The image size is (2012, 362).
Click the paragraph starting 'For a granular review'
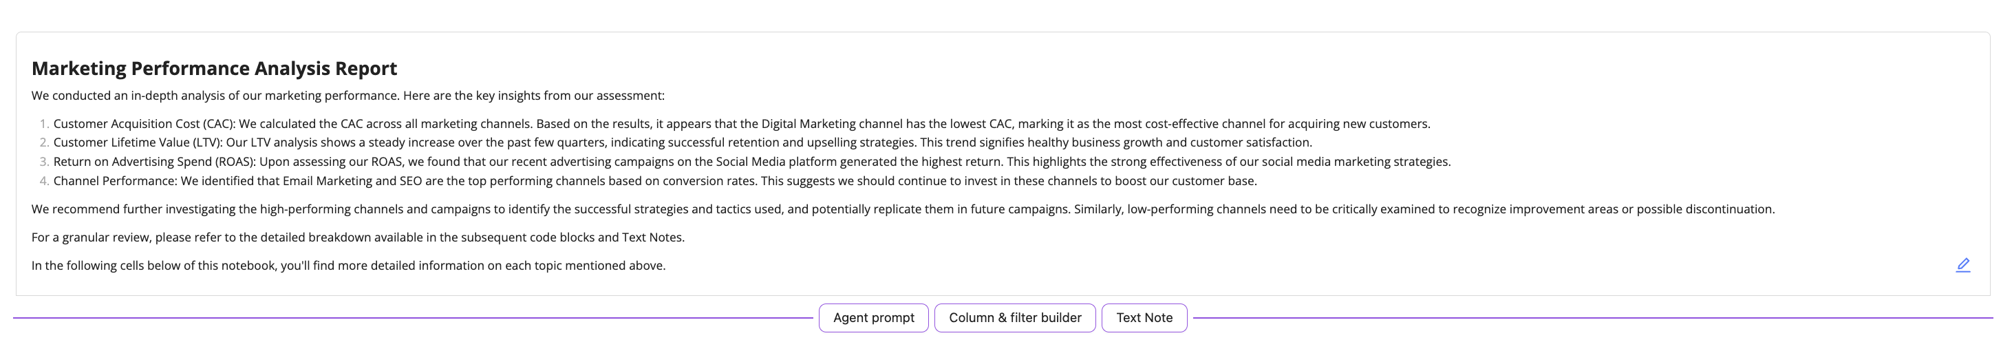pyautogui.click(x=358, y=237)
